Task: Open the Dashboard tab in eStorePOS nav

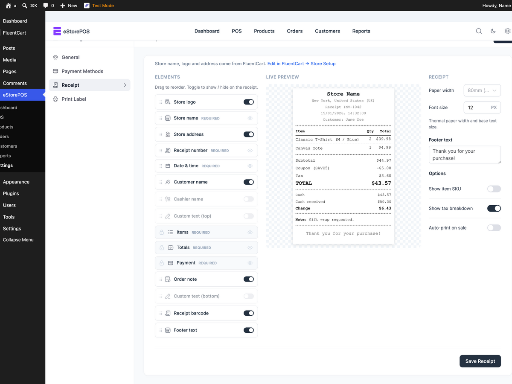Action: (x=207, y=31)
